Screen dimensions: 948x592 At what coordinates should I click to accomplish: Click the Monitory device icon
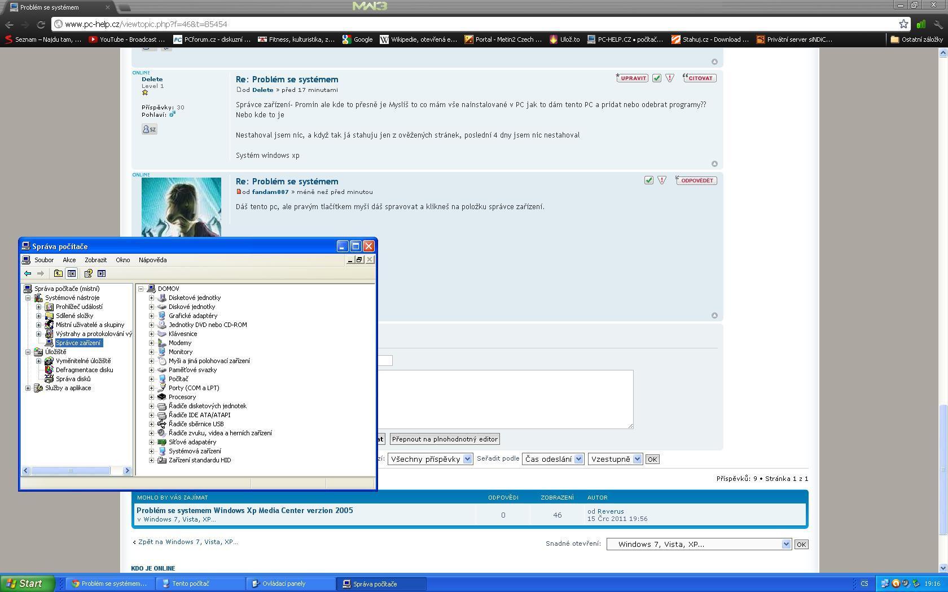(x=162, y=352)
